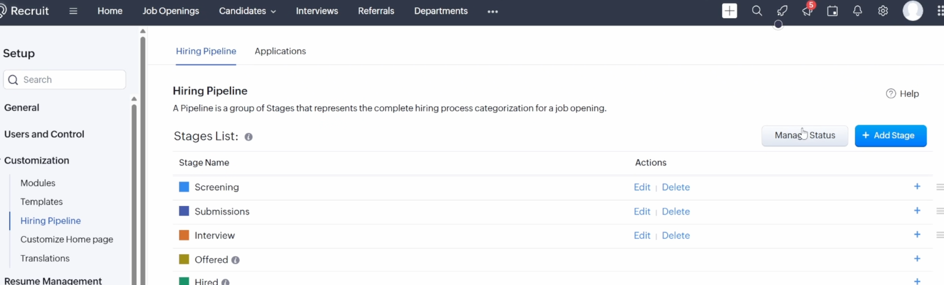Open the notifications bell

[x=857, y=11]
